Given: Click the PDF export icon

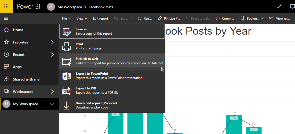Looking at the screenshot, I should (x=66, y=91).
